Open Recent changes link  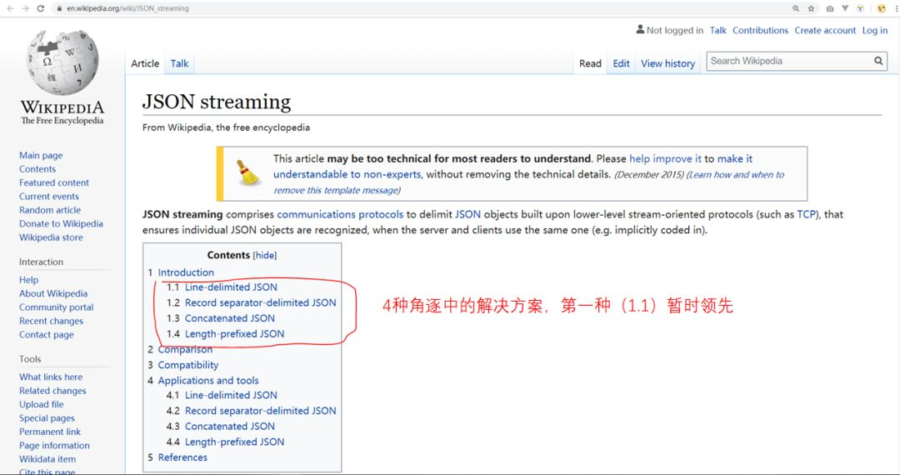(x=51, y=322)
